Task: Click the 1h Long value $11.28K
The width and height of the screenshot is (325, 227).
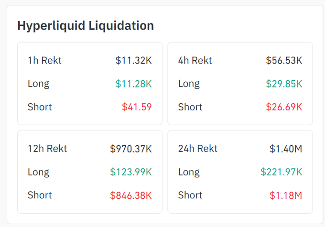Action: [133, 84]
